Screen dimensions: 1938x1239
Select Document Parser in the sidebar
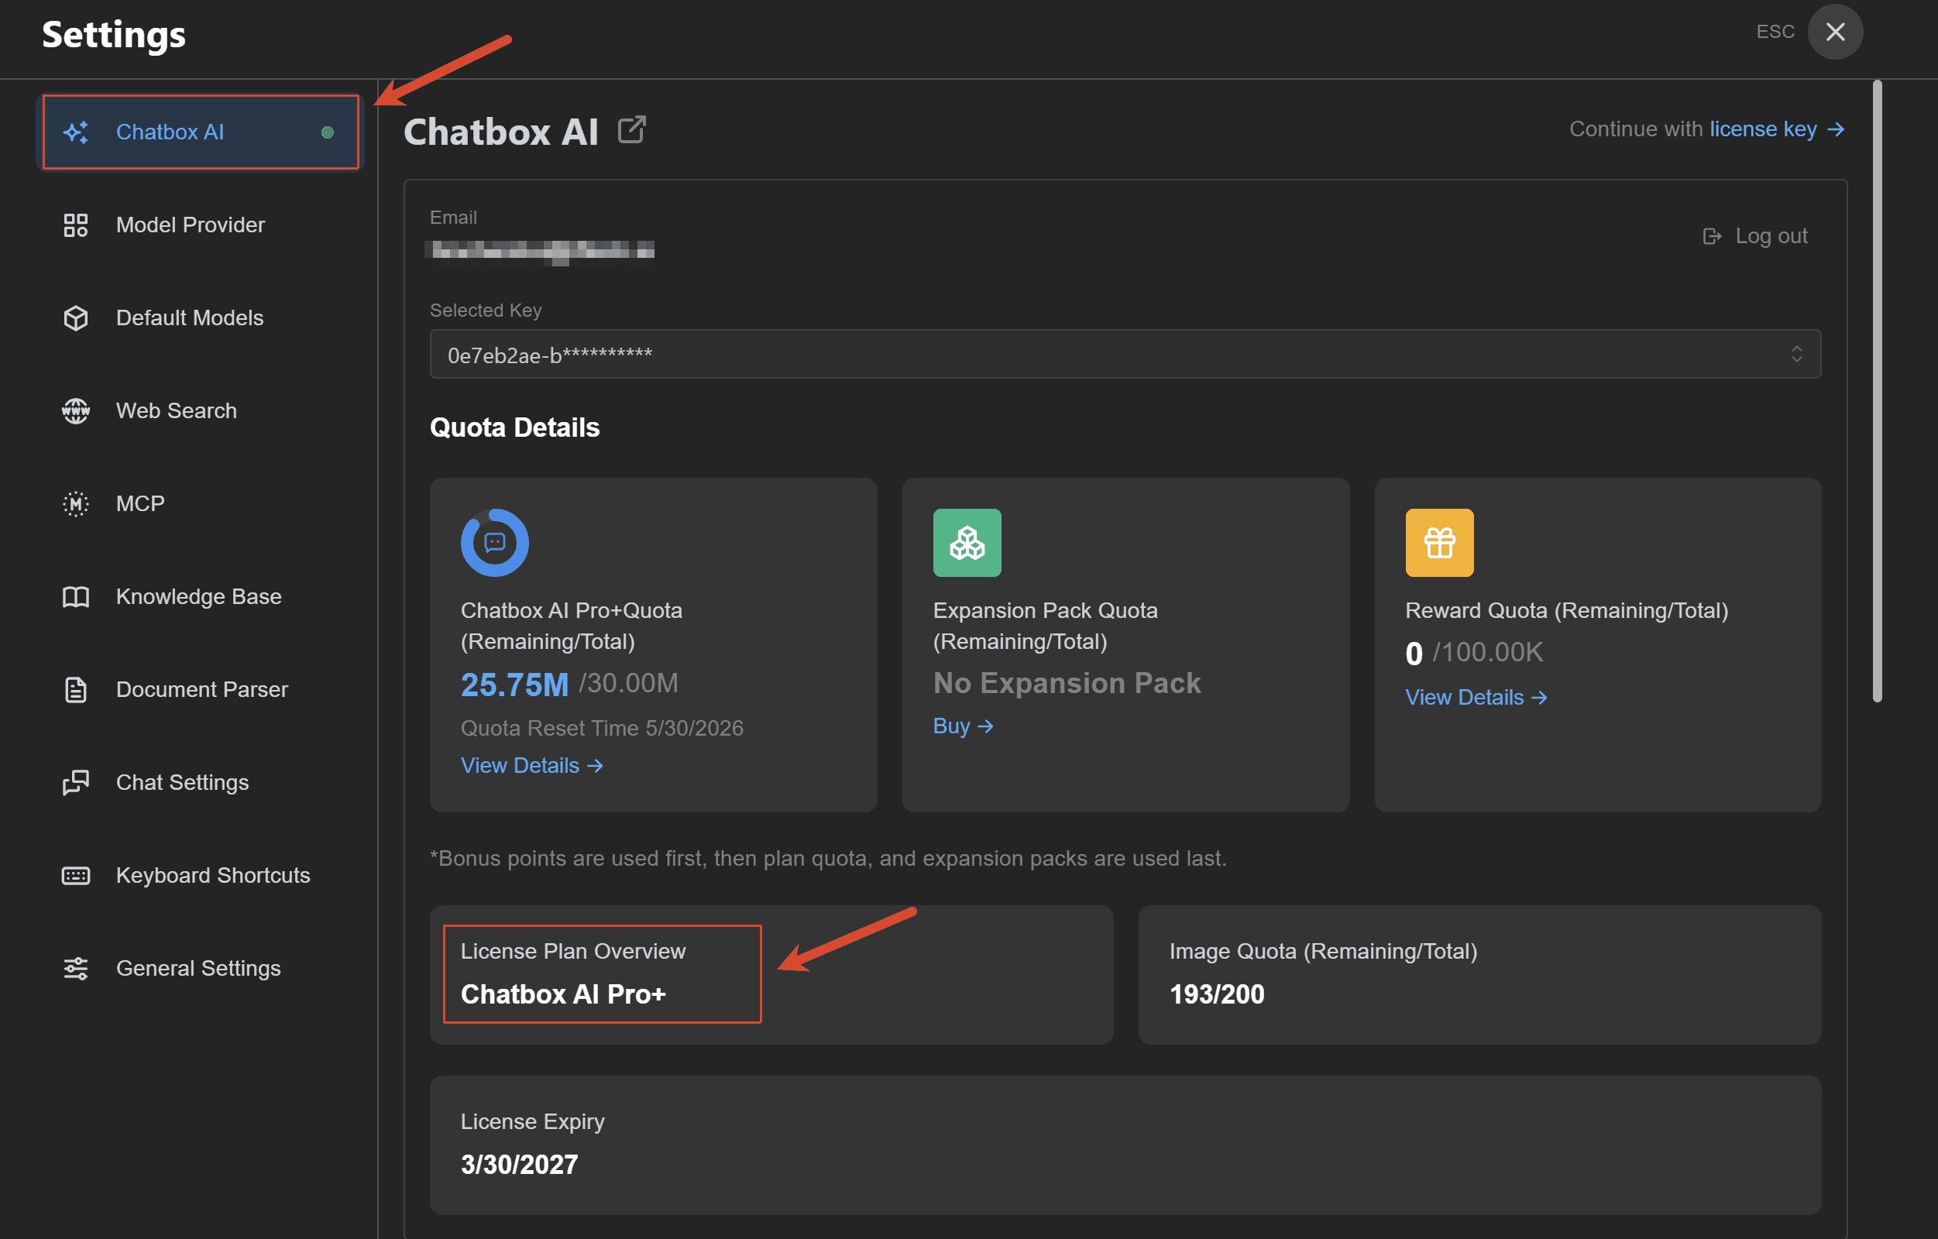pos(201,689)
